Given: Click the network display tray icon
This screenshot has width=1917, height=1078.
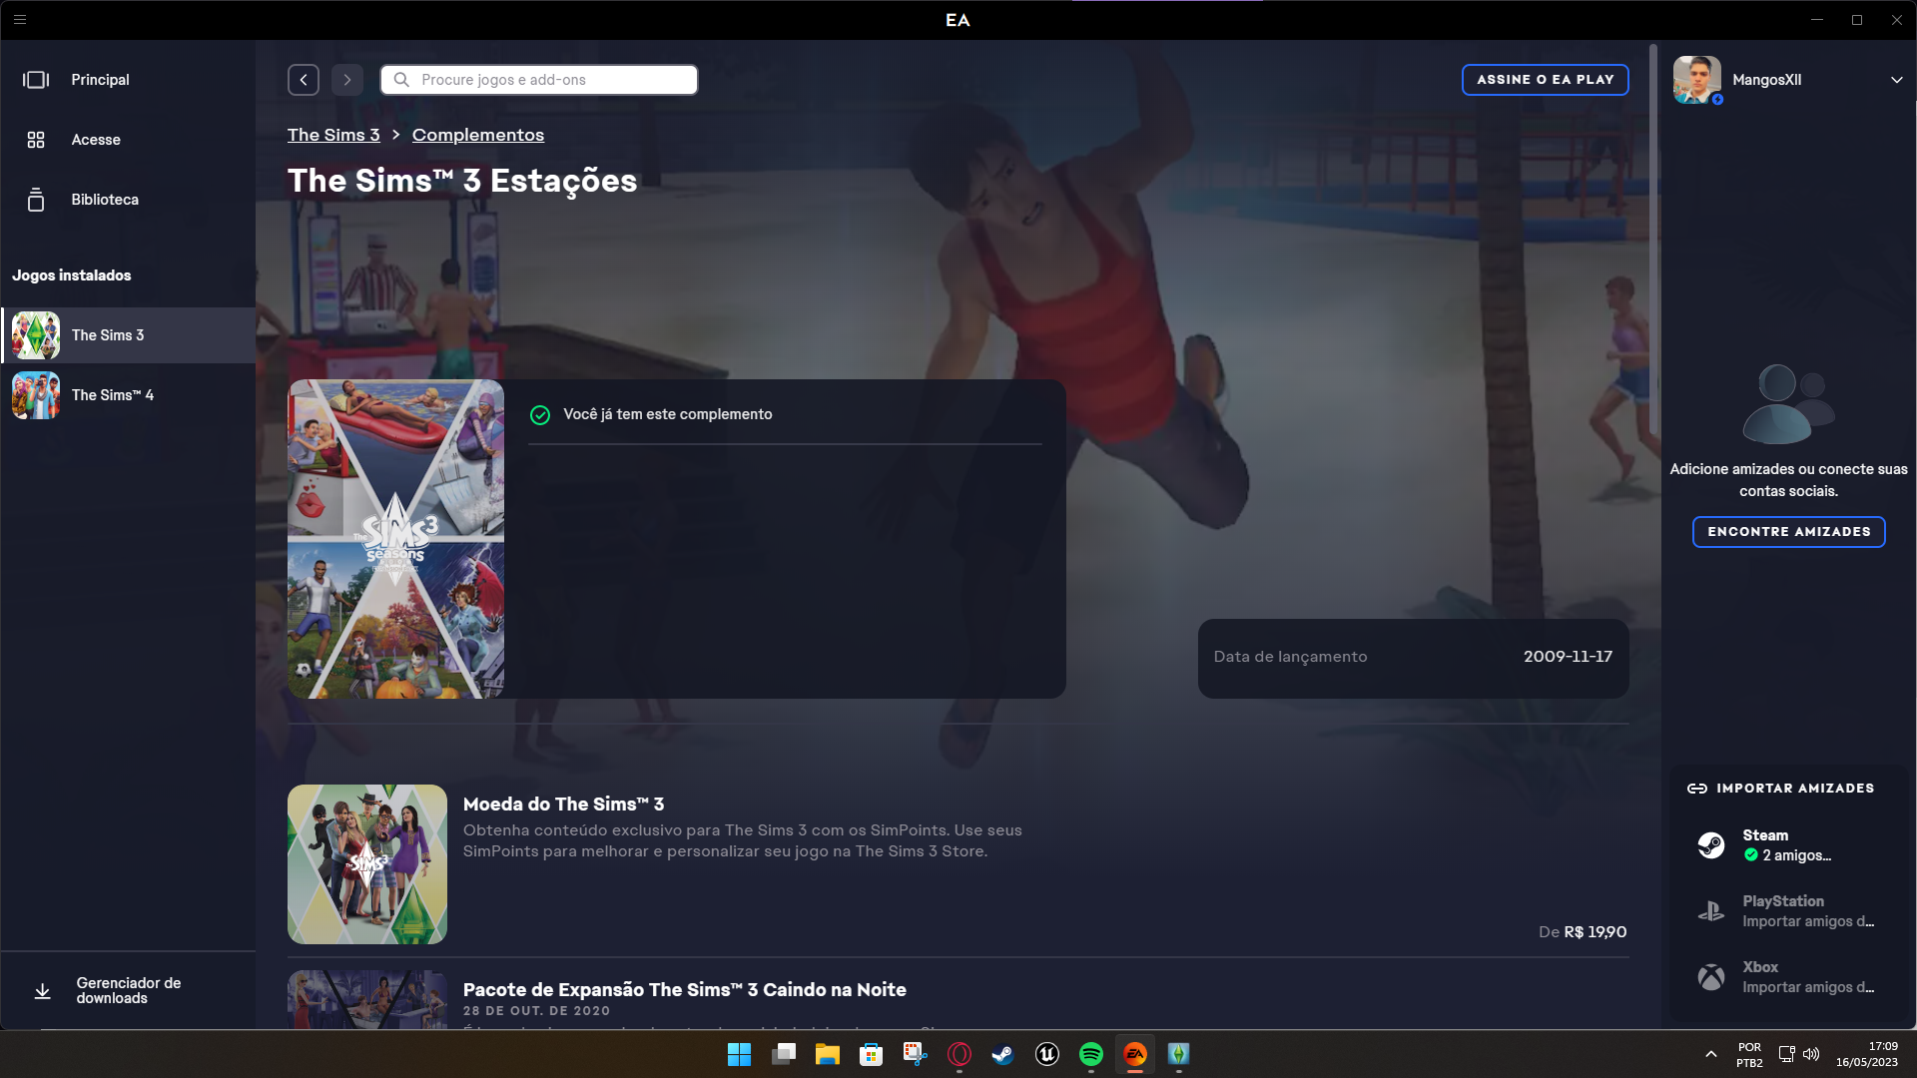Looking at the screenshot, I should (x=1786, y=1054).
